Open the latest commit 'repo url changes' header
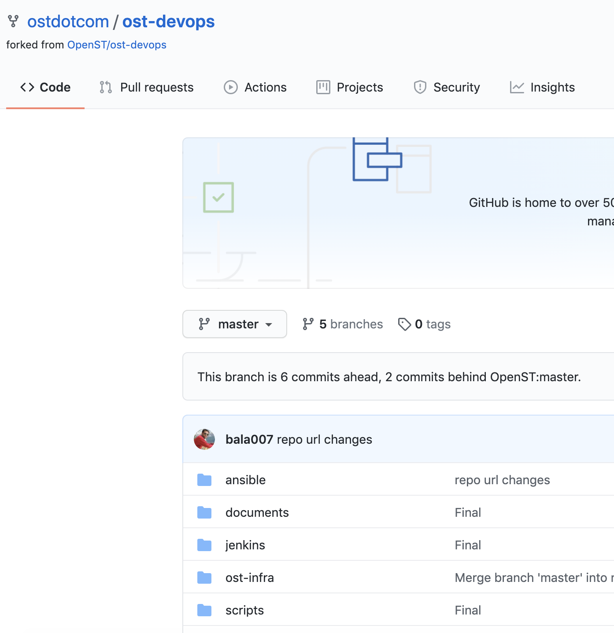Image resolution: width=614 pixels, height=633 pixels. (325, 439)
